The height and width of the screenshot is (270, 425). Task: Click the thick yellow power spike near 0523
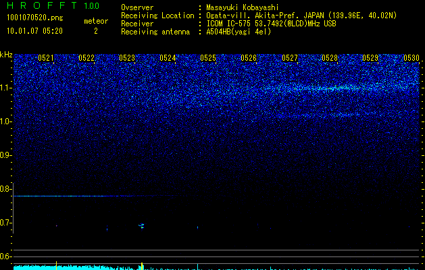[x=142, y=266]
